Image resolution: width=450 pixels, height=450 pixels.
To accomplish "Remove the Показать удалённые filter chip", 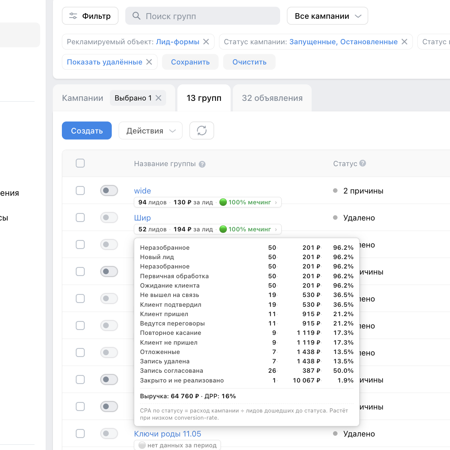I will [x=149, y=62].
